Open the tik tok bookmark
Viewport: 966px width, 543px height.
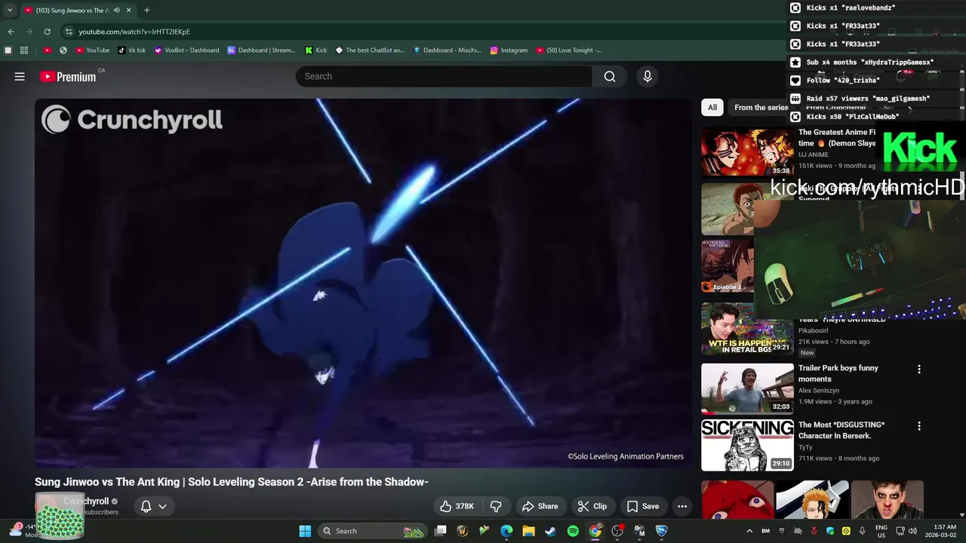(x=132, y=51)
